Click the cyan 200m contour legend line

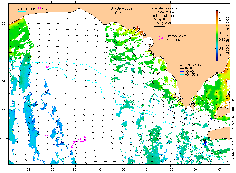tap(22, 11)
